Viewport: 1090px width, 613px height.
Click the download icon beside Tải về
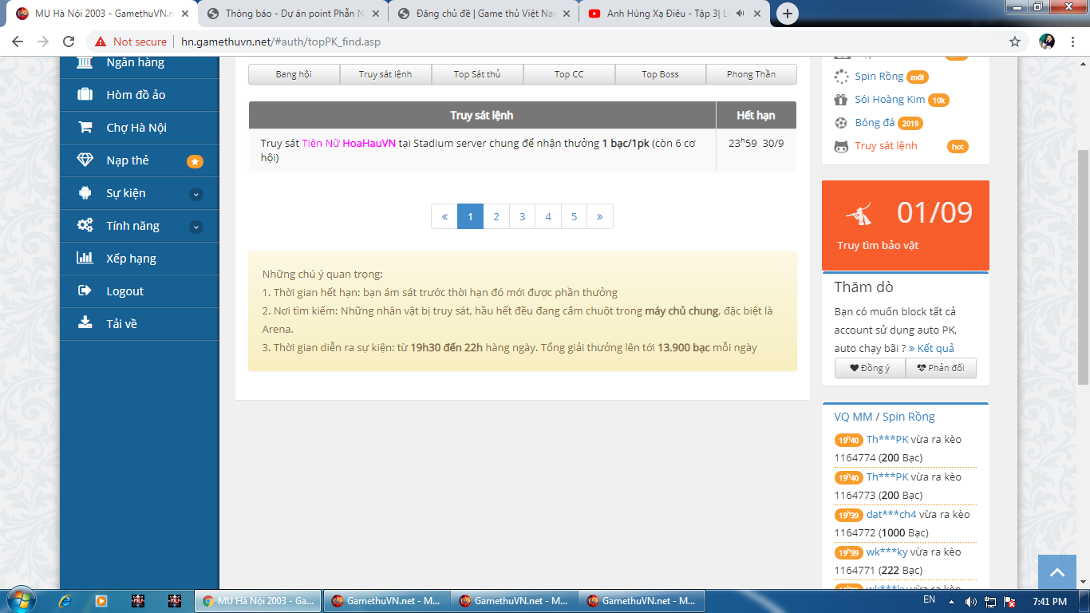[85, 323]
